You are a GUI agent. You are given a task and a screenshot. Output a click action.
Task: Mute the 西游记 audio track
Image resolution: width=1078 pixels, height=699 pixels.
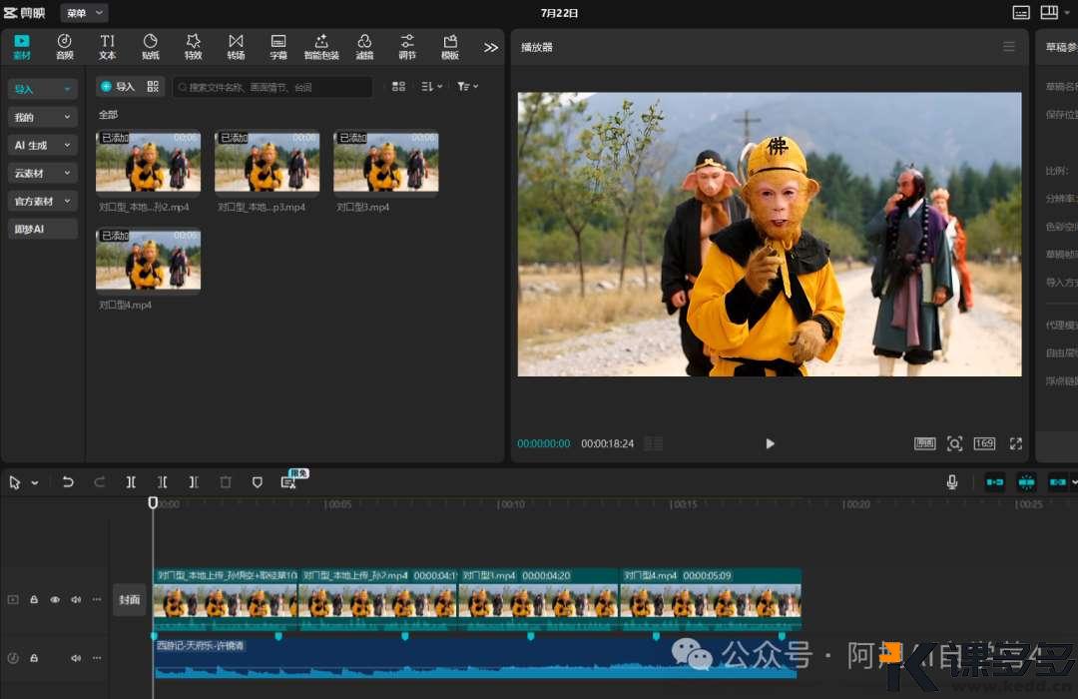[x=76, y=658]
